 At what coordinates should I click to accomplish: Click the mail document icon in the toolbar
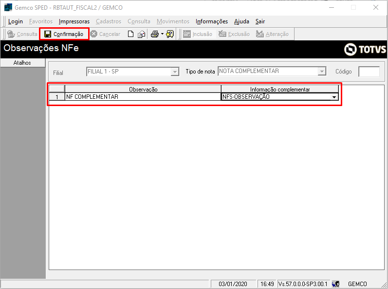[141, 34]
